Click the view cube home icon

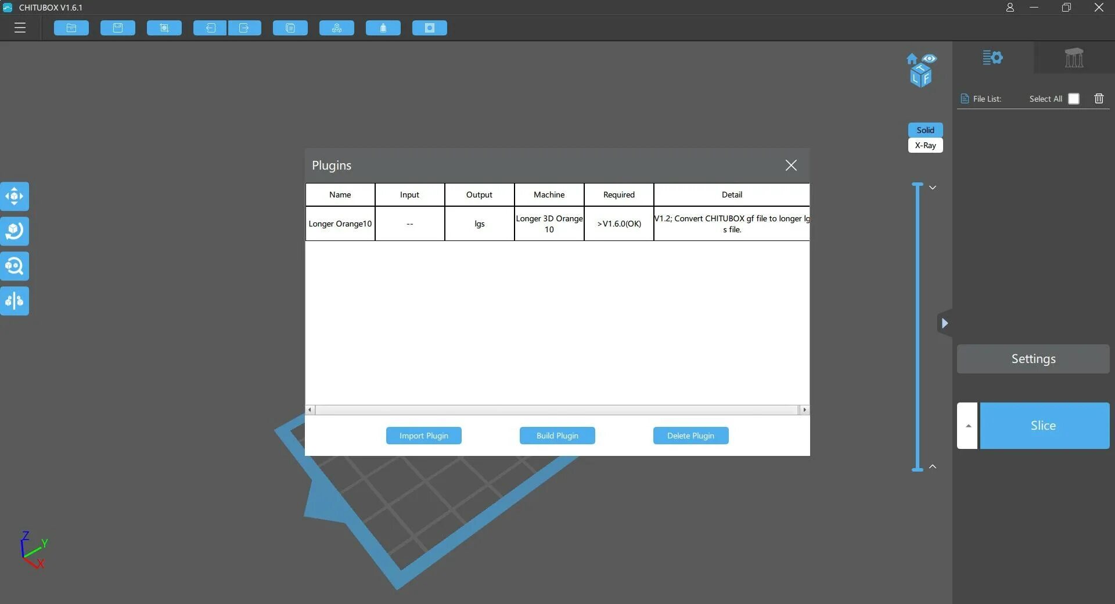(912, 59)
